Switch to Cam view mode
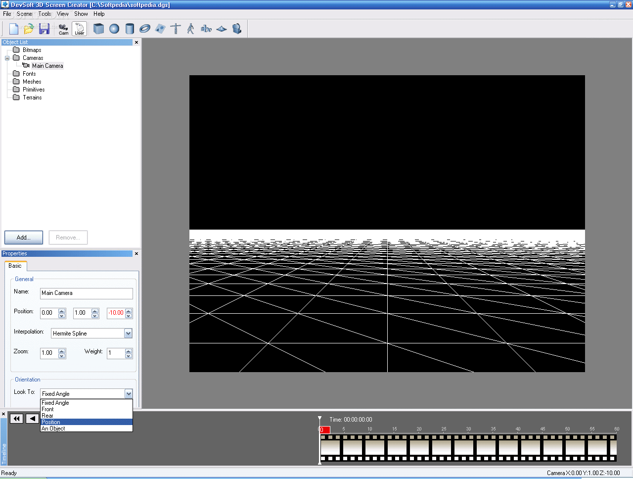The image size is (633, 479). coord(64,29)
